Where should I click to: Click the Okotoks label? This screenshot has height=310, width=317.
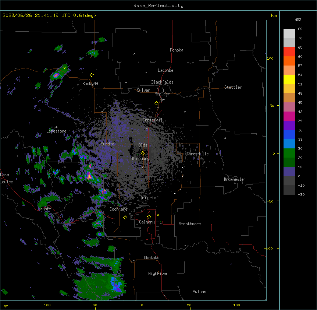[152, 258]
